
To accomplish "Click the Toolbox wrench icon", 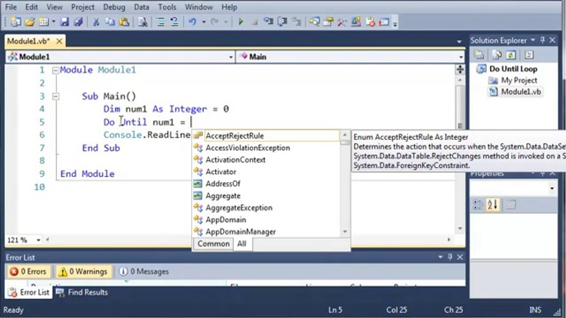I will click(x=342, y=22).
